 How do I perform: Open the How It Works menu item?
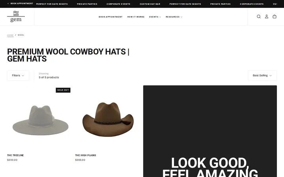coord(136,17)
